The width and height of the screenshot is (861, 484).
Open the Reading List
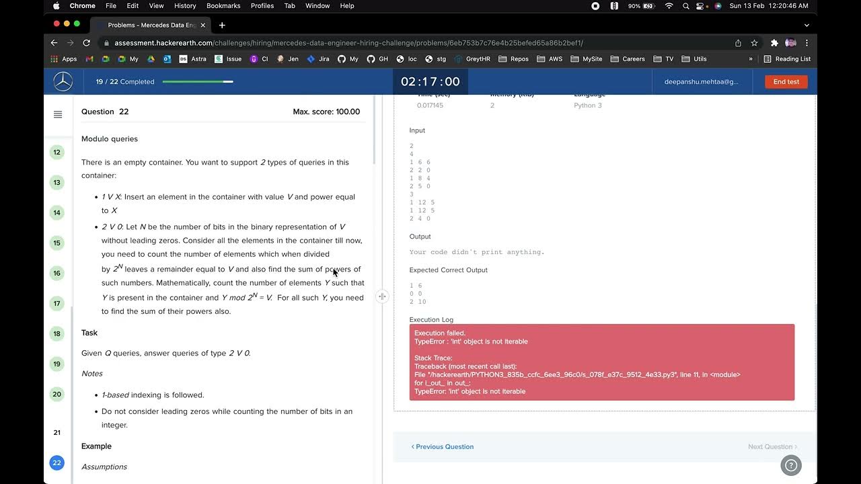[787, 59]
